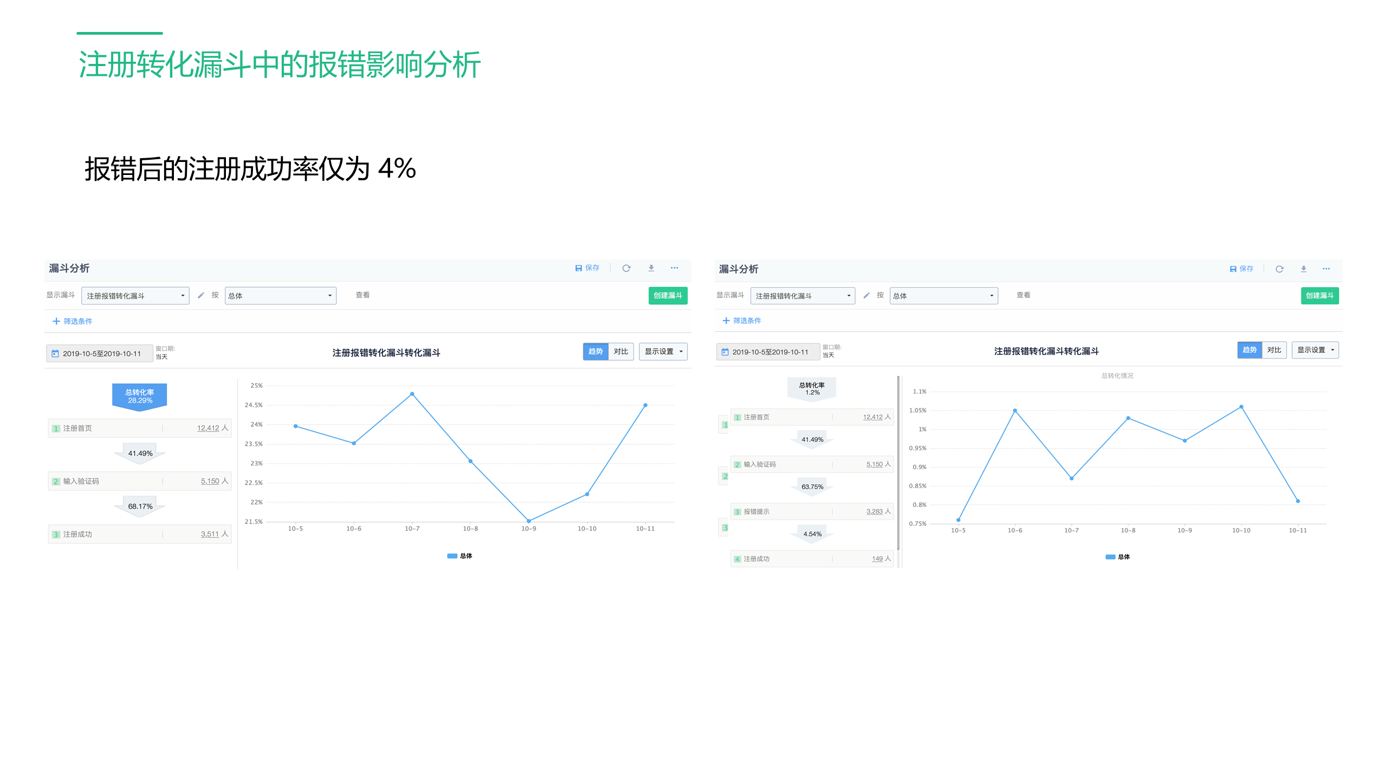This screenshot has height=780, width=1387.
Task: Toggle the 总体 legend in left chart
Action: click(459, 556)
